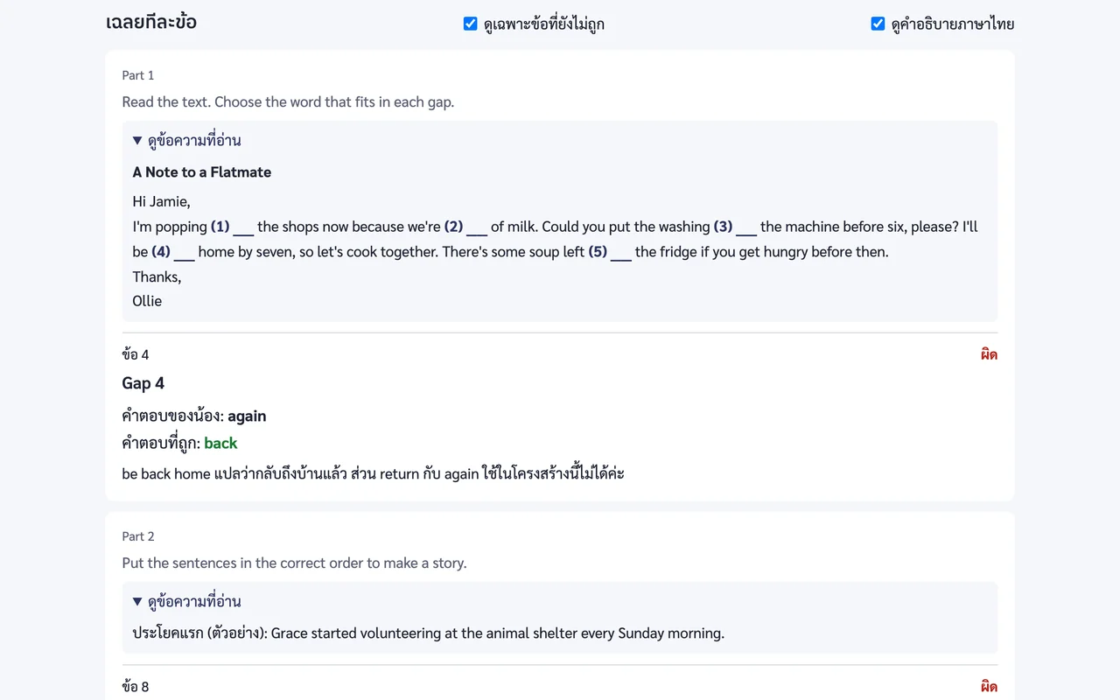Uncheck the ดูเฉพาะข้อที่ยังไม่ถูก checkbox
The image size is (1120, 700).
click(x=471, y=24)
